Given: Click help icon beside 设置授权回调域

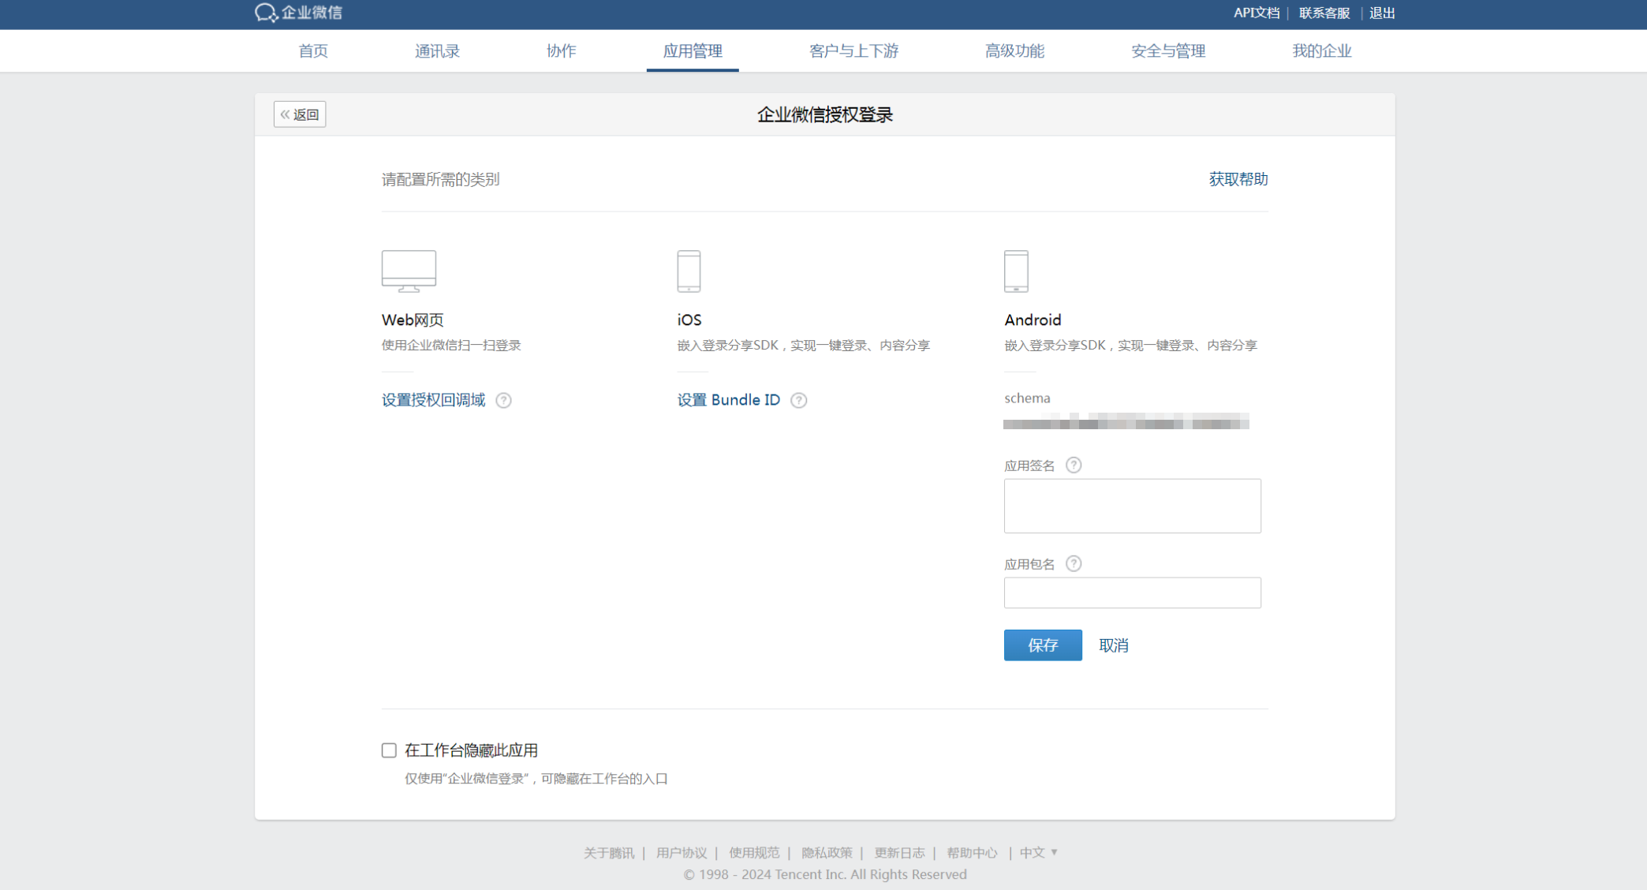Looking at the screenshot, I should [503, 400].
